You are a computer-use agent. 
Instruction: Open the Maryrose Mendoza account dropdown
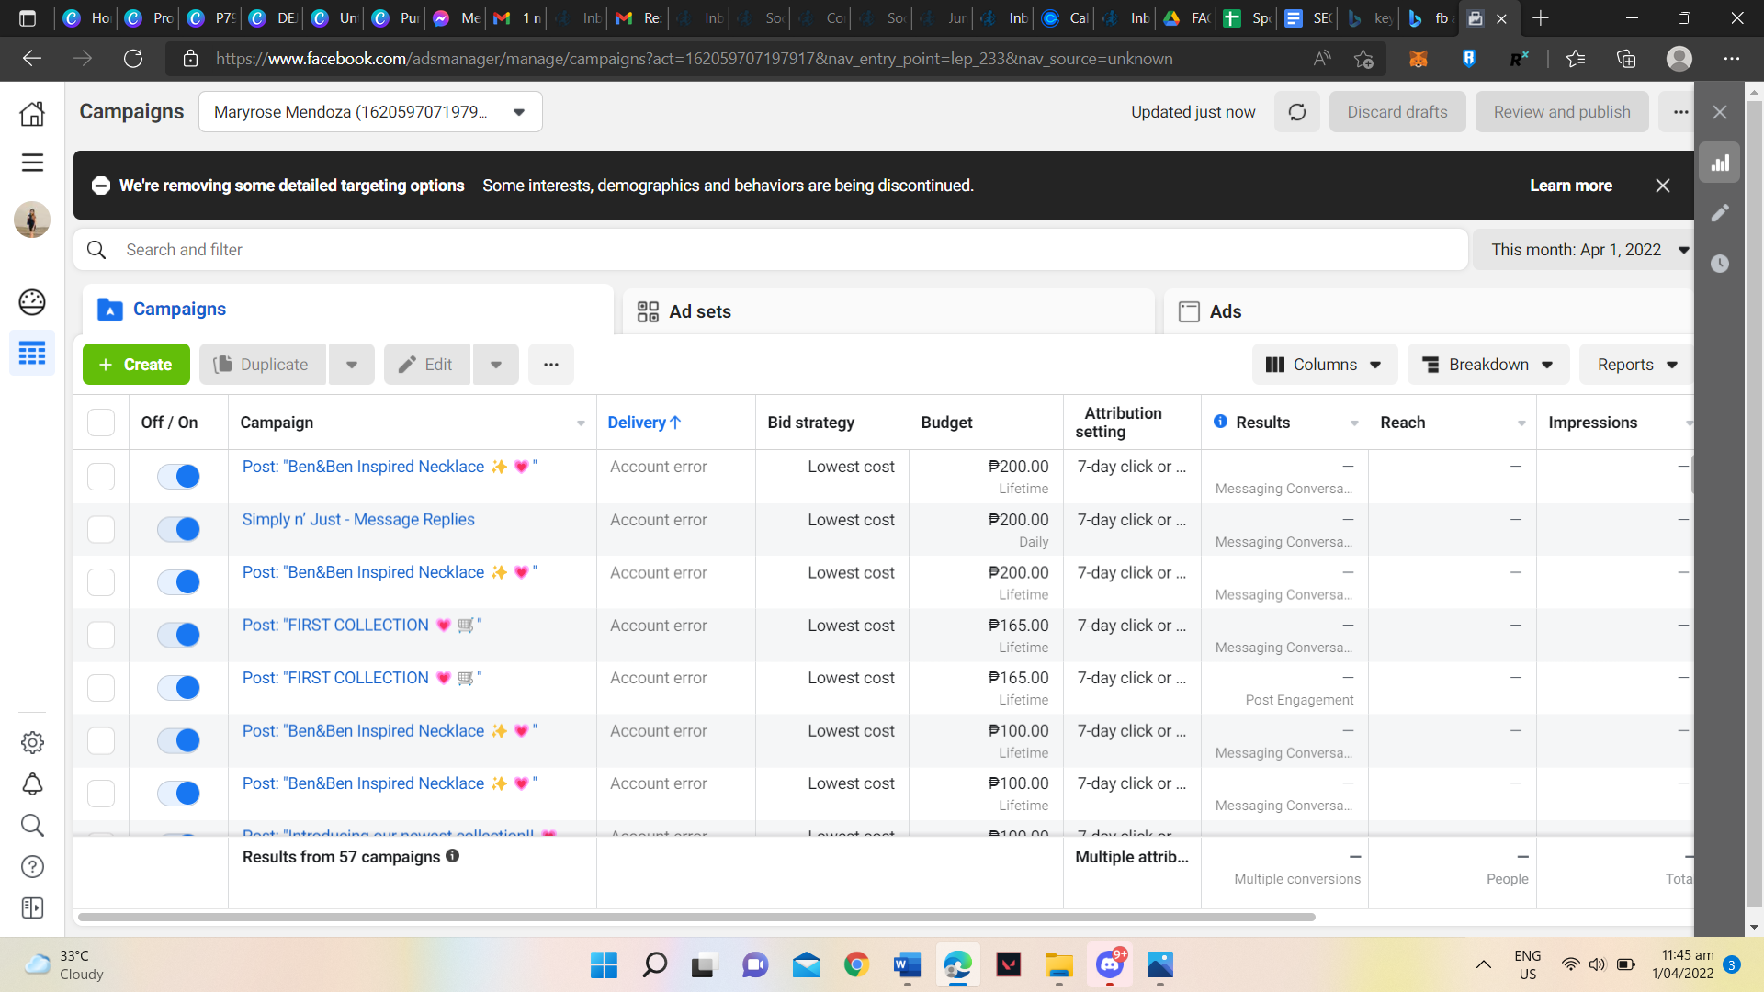(x=370, y=112)
